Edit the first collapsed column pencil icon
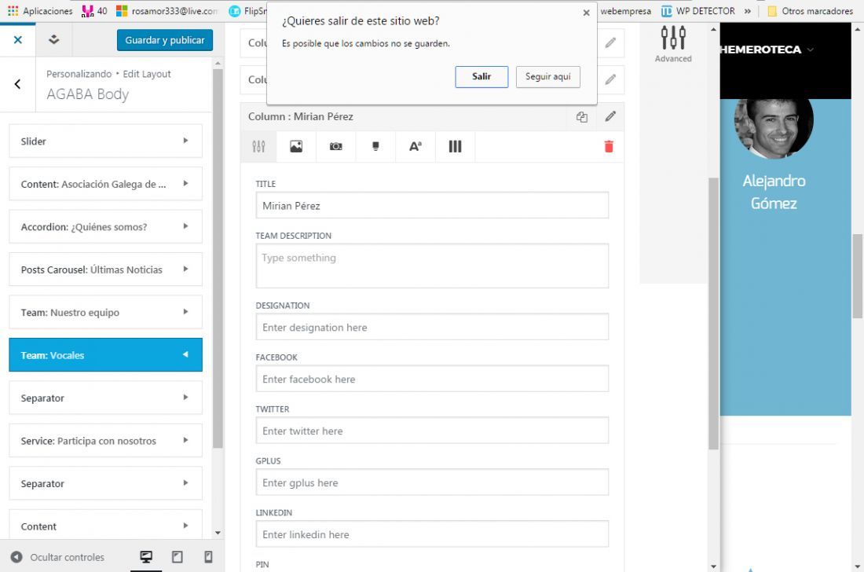This screenshot has width=864, height=572. click(610, 42)
